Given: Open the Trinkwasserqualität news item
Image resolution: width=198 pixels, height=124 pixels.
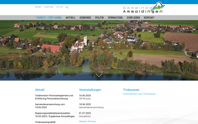Looking at the screenshot, I should click(x=45, y=122).
